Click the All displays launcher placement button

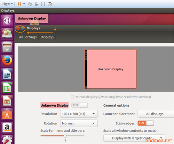tap(156, 114)
